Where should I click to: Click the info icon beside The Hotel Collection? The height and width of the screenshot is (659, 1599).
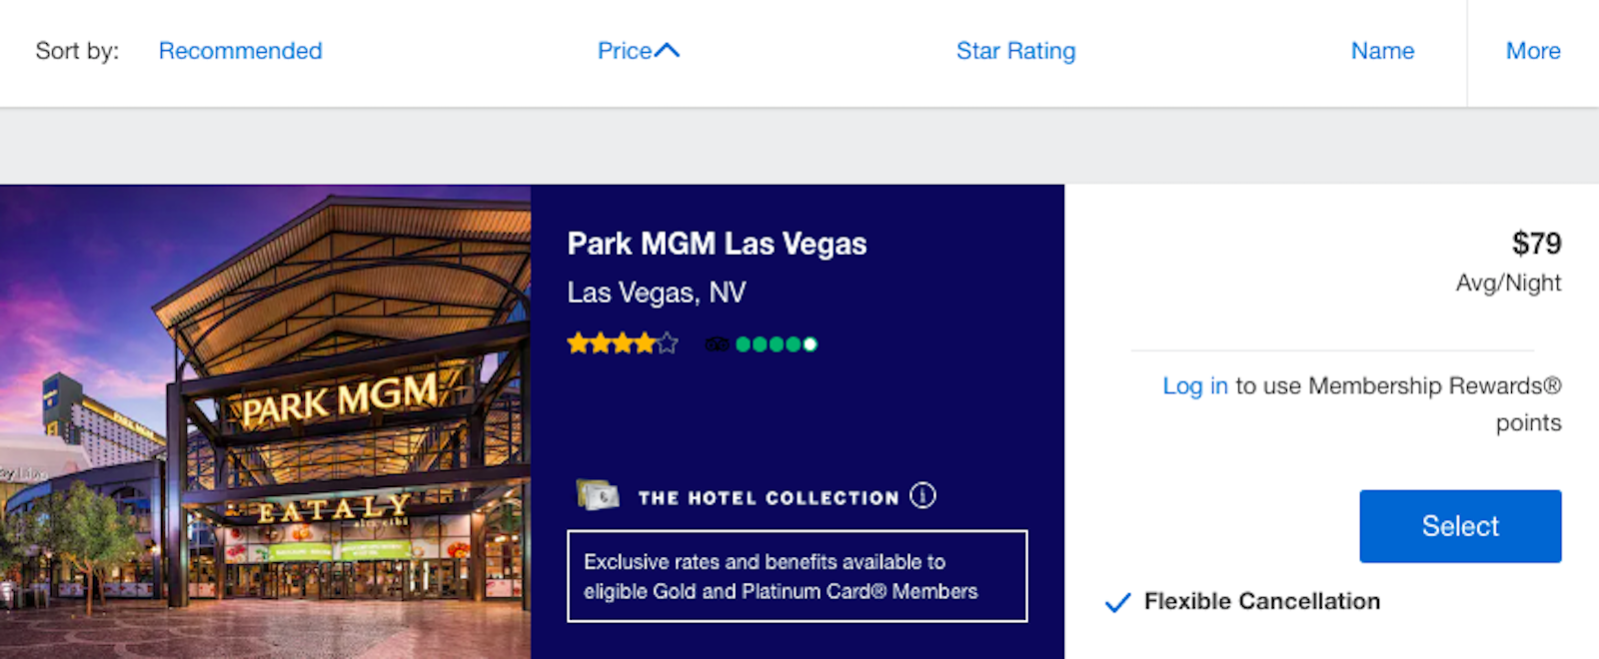pyautogui.click(x=923, y=494)
